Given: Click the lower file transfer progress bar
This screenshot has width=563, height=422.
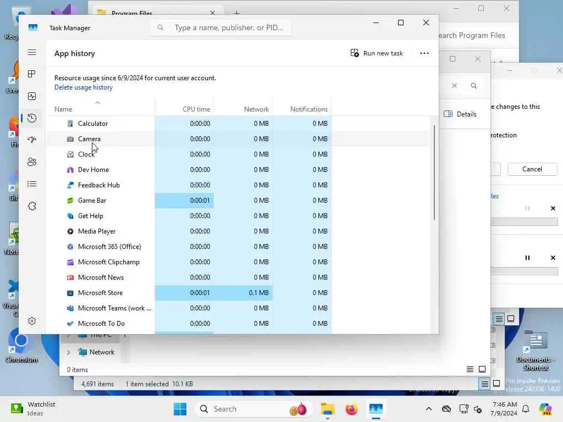Looking at the screenshot, I should 524,271.
